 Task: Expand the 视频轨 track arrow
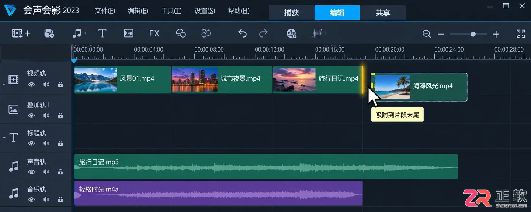[x=4, y=85]
